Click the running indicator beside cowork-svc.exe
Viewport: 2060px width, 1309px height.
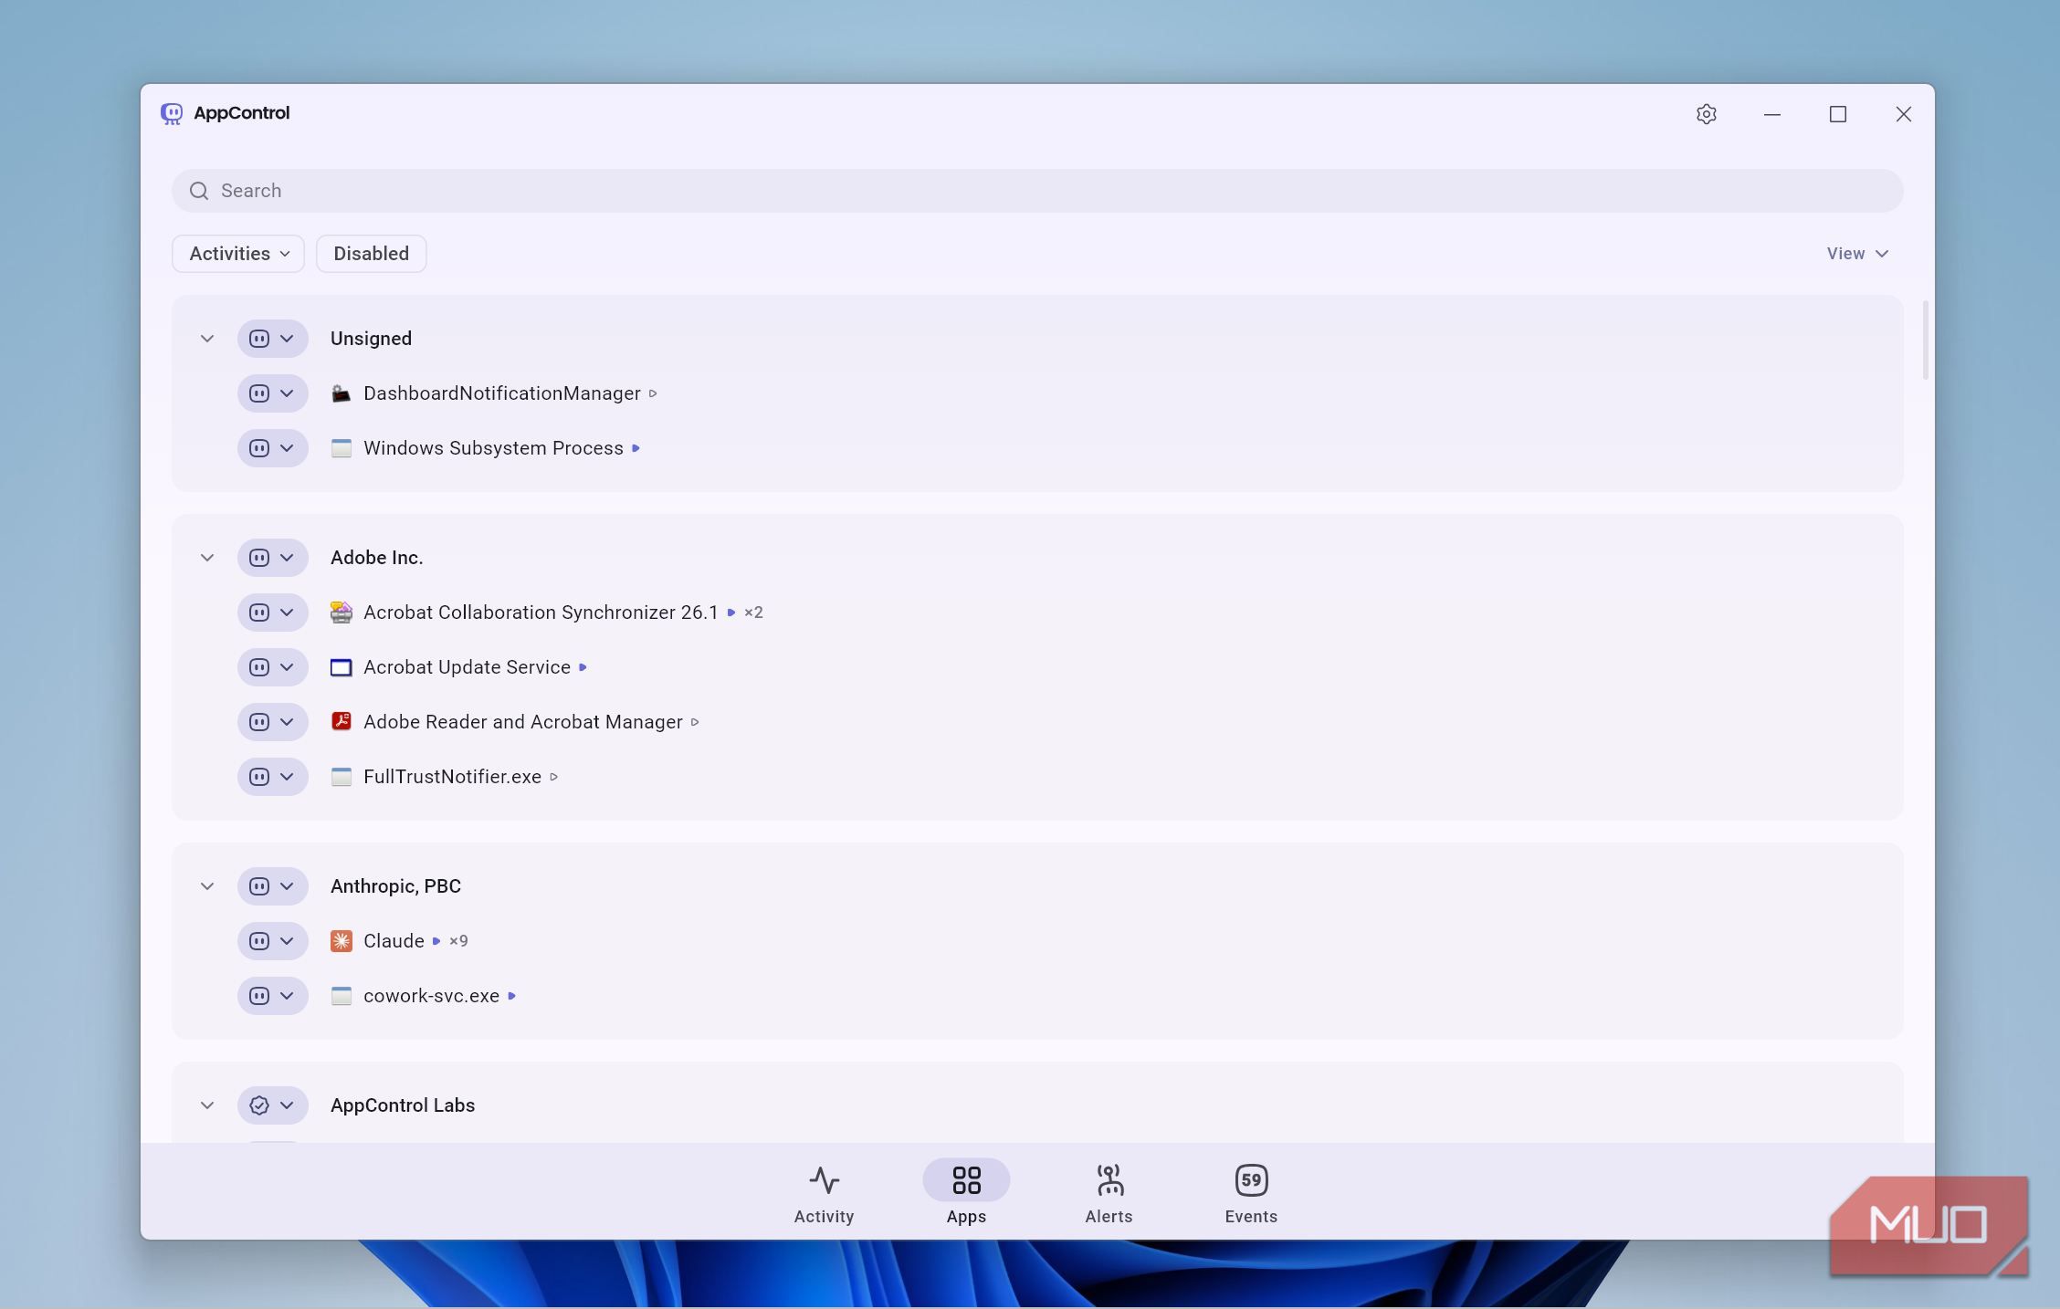pos(512,996)
